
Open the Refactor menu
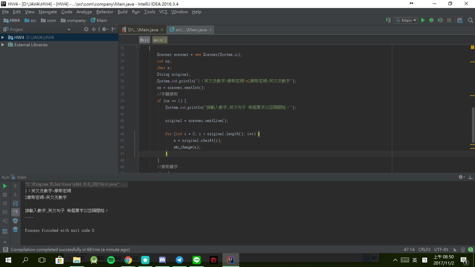click(105, 12)
